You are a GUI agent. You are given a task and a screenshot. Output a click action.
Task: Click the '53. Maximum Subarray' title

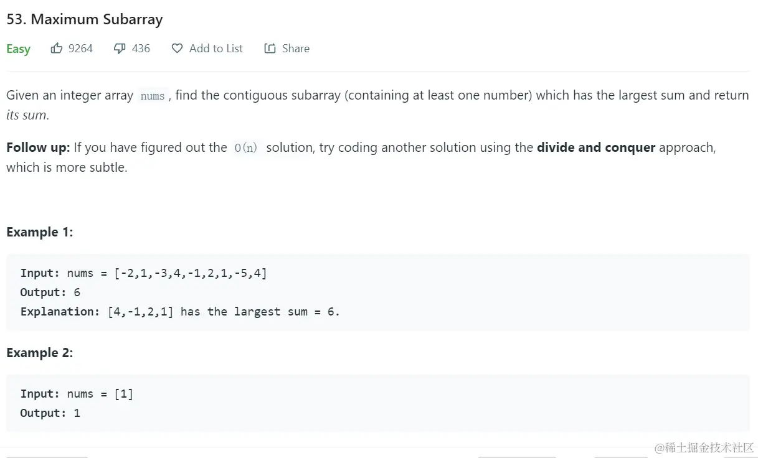84,19
